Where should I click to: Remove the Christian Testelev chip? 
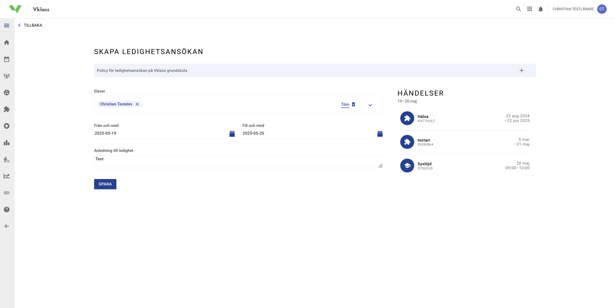click(137, 104)
